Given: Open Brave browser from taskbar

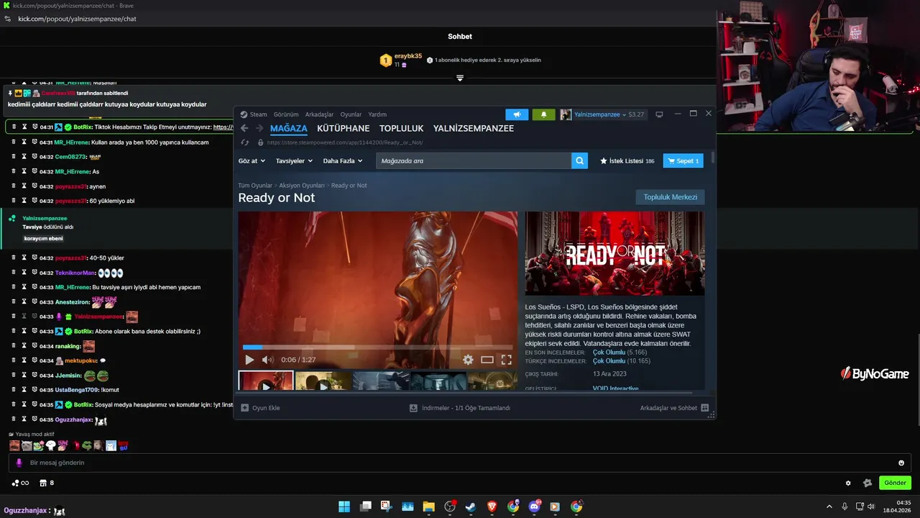Looking at the screenshot, I should 492,506.
